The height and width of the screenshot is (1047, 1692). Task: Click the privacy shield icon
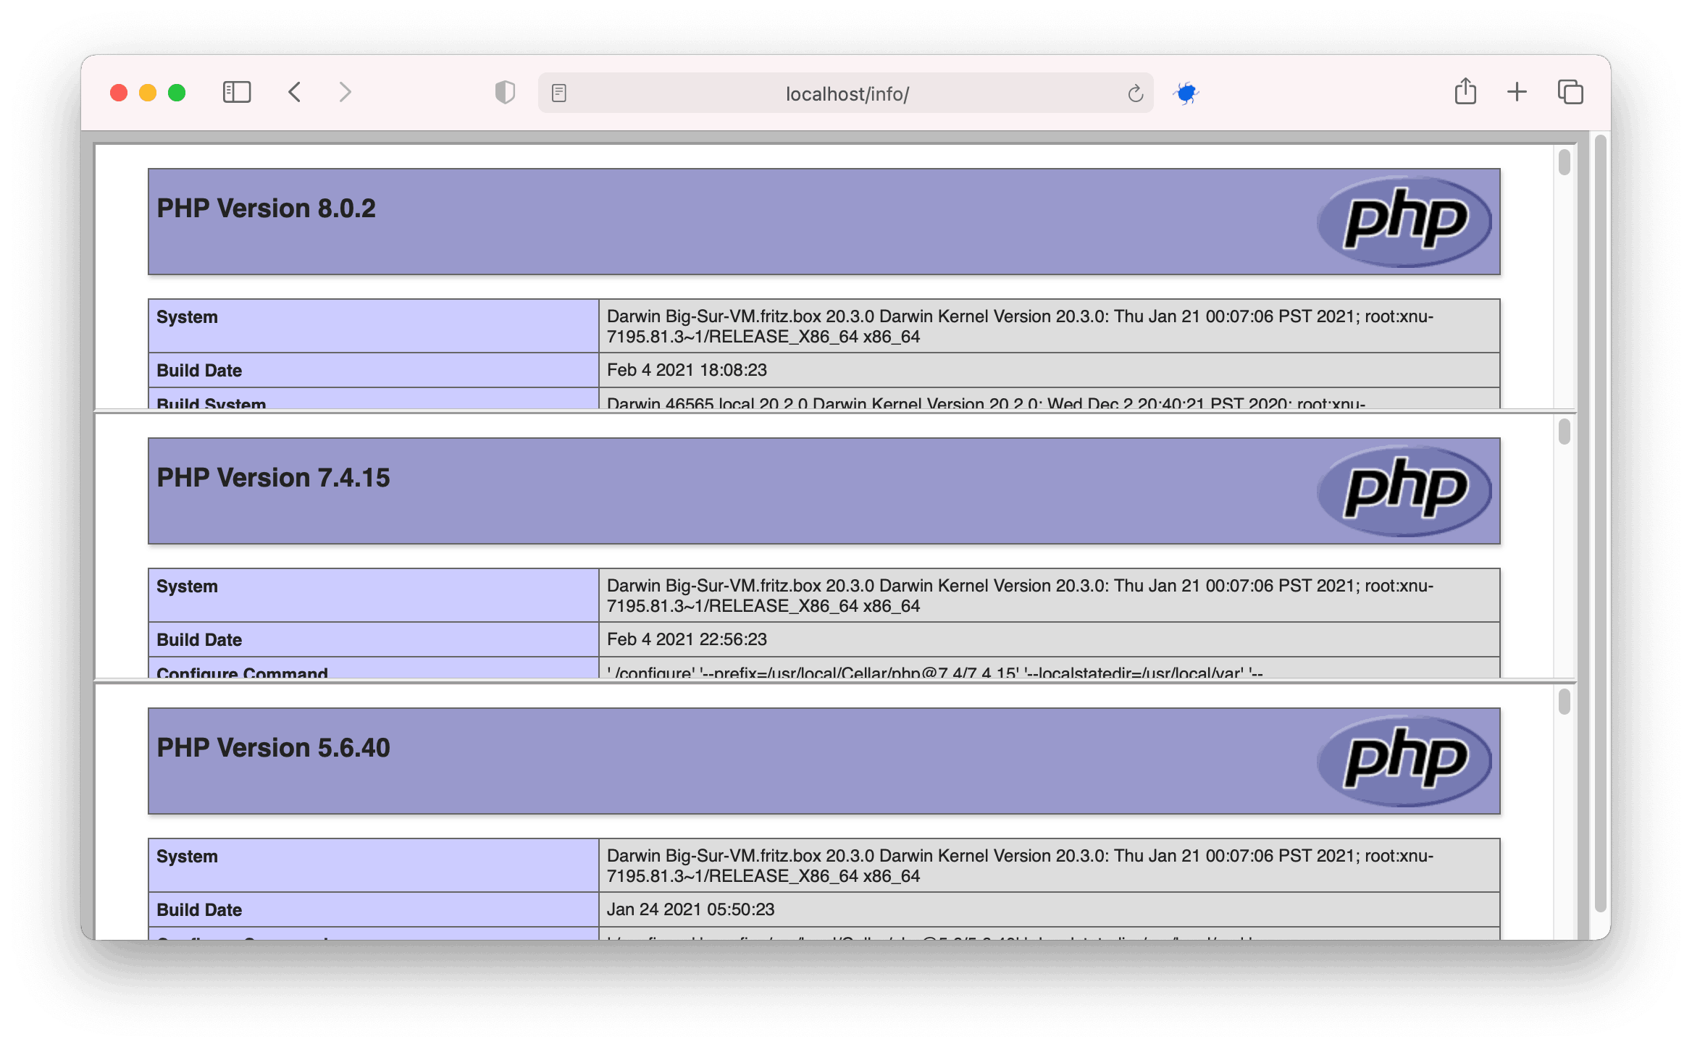click(505, 92)
